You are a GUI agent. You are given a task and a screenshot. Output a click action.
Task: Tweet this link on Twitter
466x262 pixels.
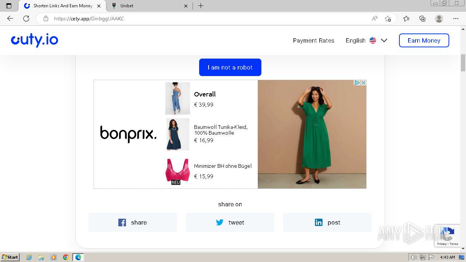(230, 222)
